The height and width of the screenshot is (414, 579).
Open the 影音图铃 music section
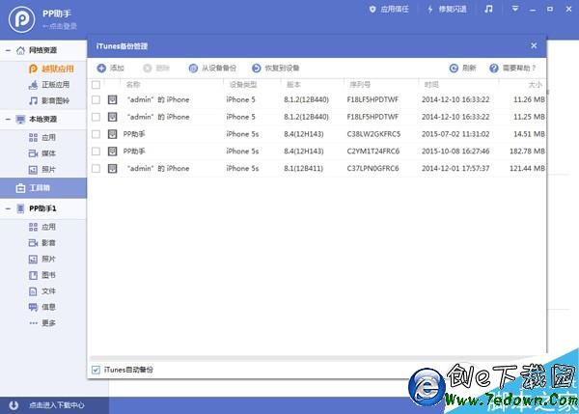[49, 100]
